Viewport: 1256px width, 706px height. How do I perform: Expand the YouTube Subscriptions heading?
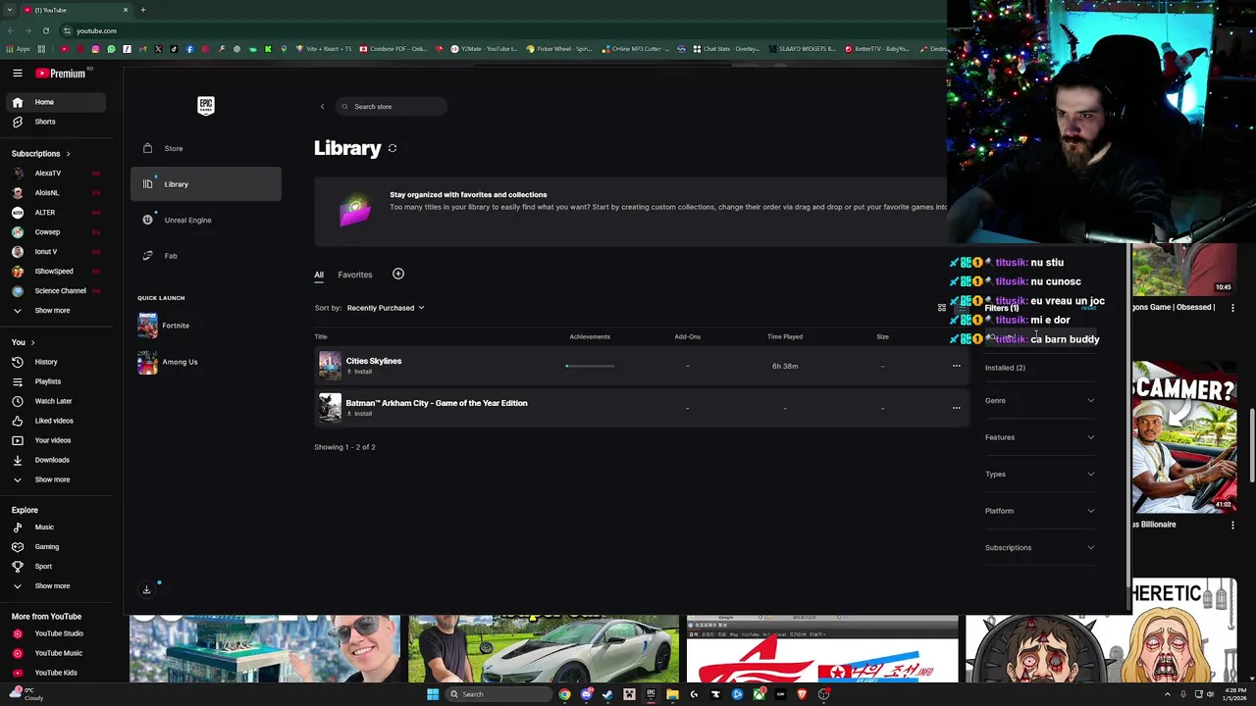pos(40,154)
